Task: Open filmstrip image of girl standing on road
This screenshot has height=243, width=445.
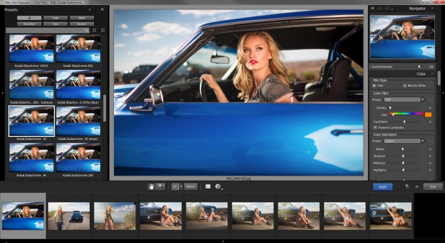Action: click(69, 216)
